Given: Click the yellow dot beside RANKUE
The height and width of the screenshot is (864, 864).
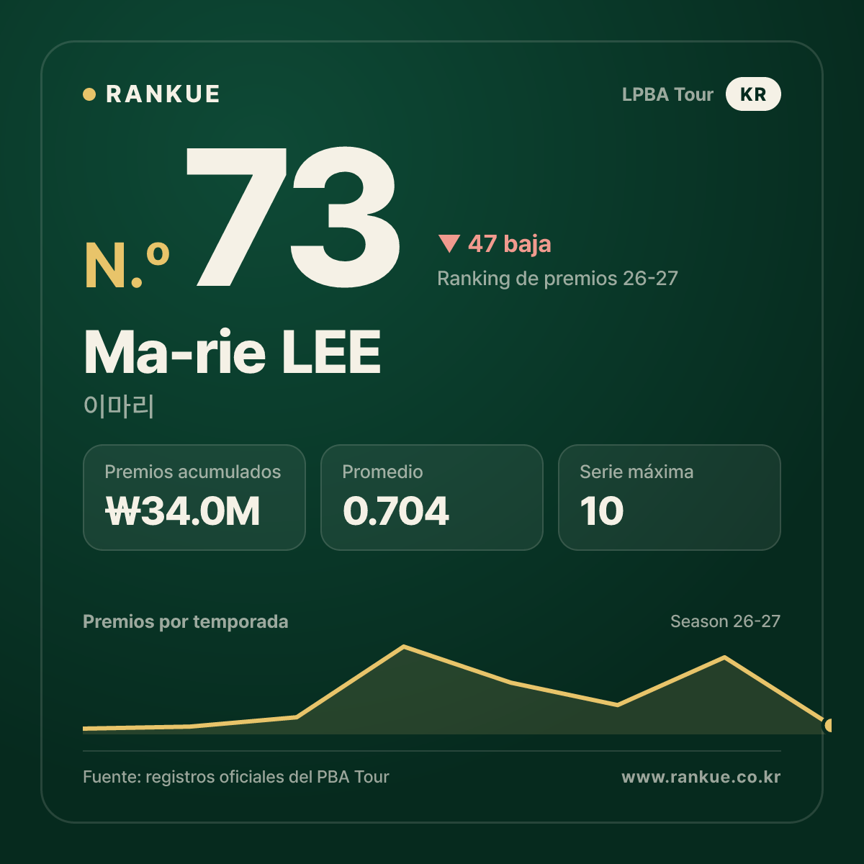Looking at the screenshot, I should pyautogui.click(x=89, y=94).
